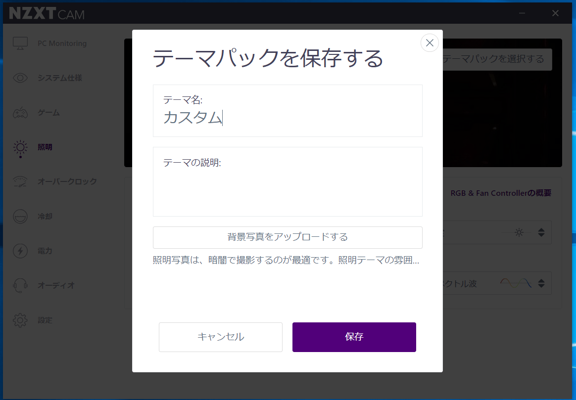Image resolution: width=576 pixels, height=400 pixels.
Task: Click the ゲーム gamepad icon
Action: [20, 113]
